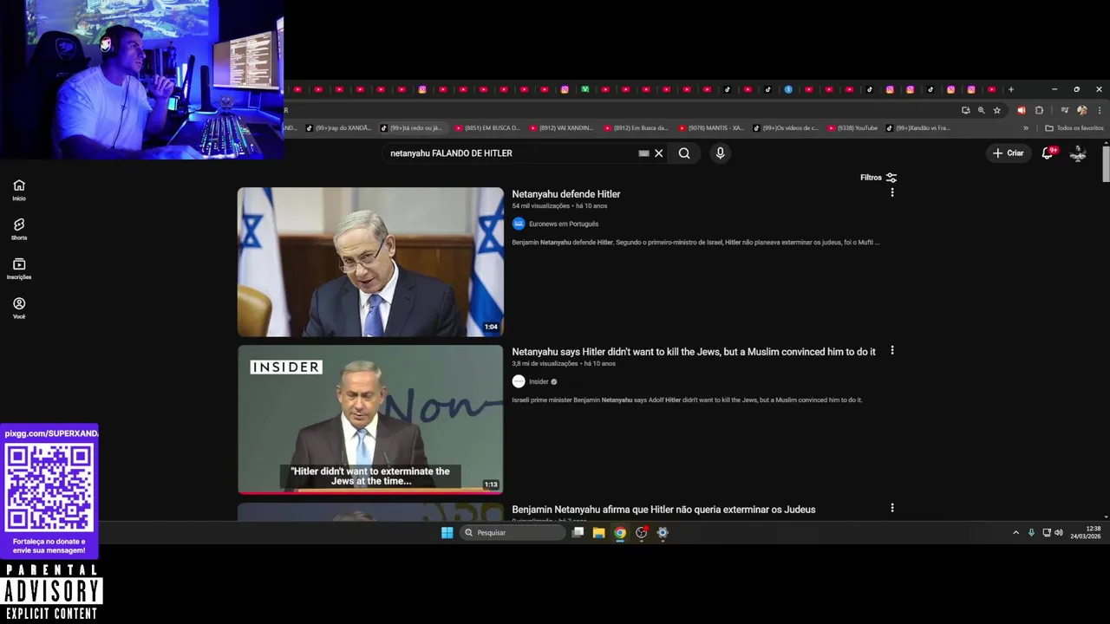This screenshot has height=624, width=1110.
Task: Open the '(8912) VAI XANDIN...' bookmark
Action: [561, 128]
